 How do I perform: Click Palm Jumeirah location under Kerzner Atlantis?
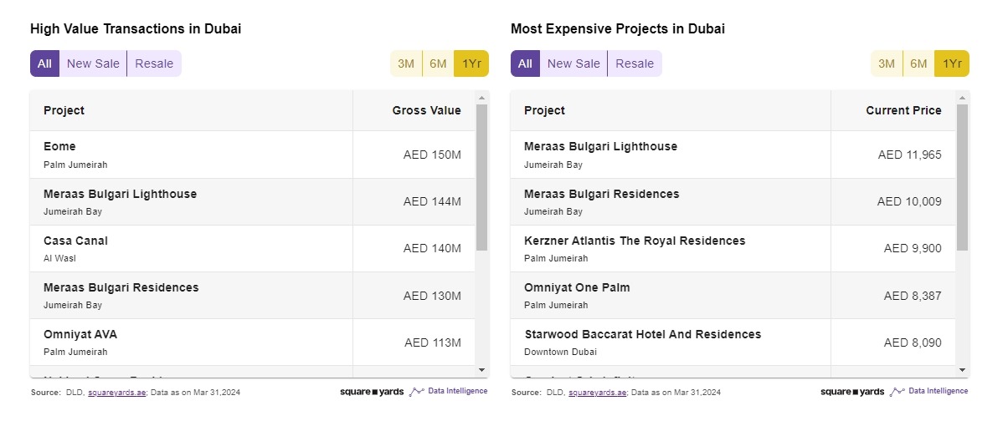(556, 258)
